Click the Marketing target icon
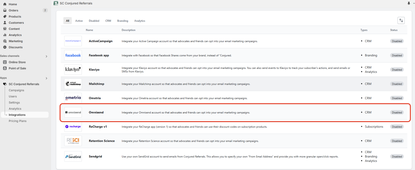 (x=5, y=41)
